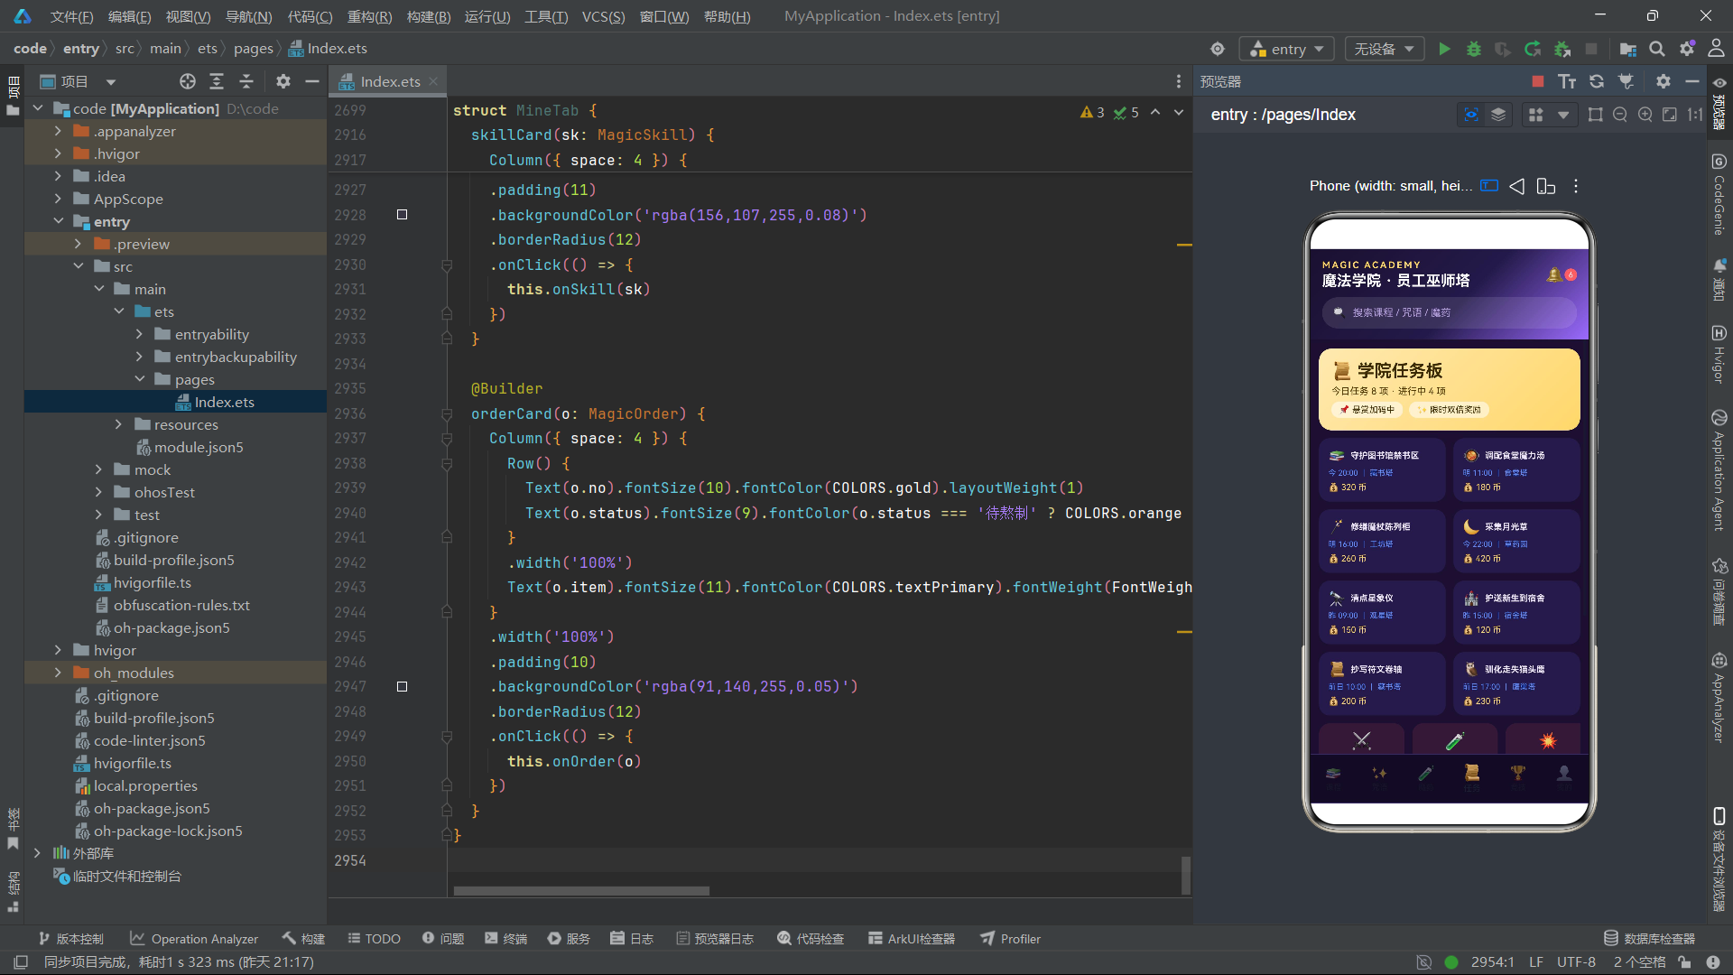1733x975 pixels.
Task: Fit preview to window icon
Action: point(1670,115)
